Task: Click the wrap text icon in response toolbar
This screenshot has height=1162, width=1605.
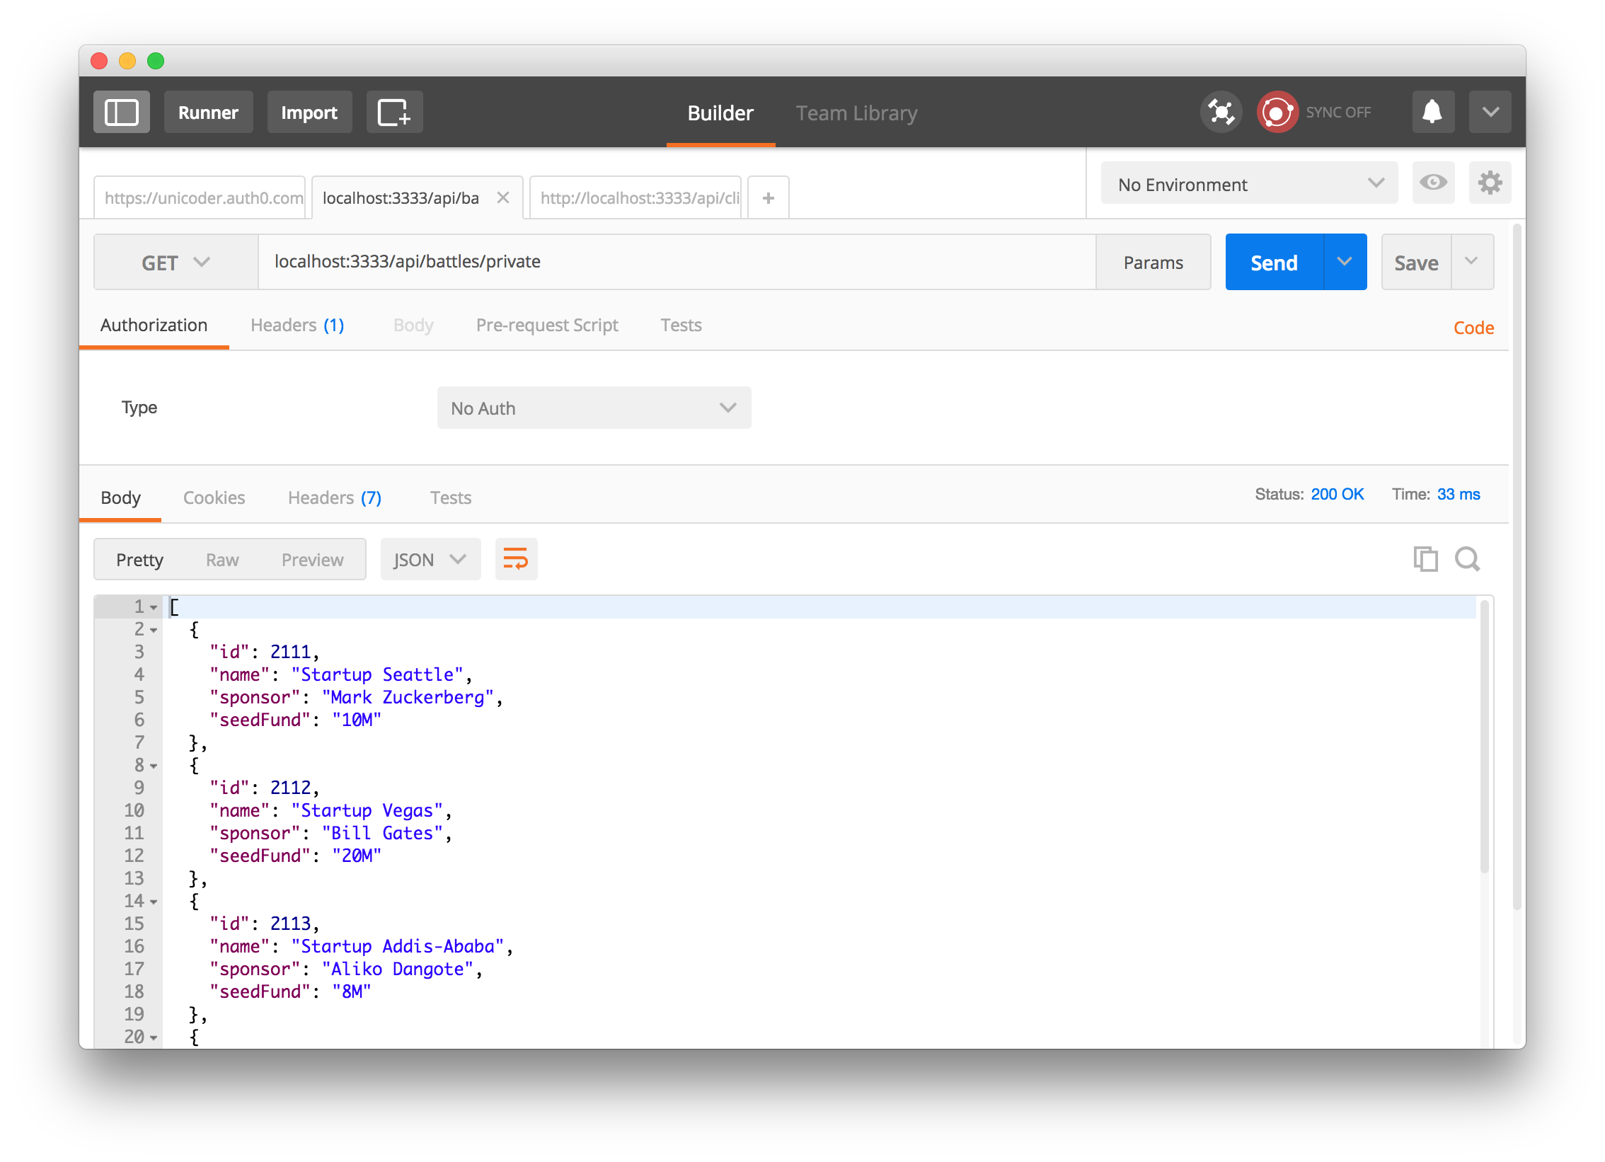Action: 516,558
